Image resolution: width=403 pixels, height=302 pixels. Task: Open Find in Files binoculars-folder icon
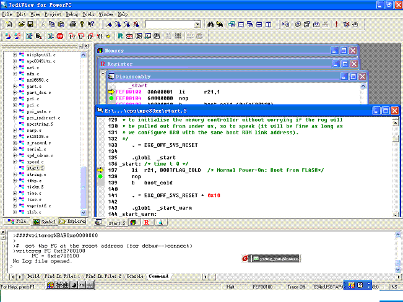click(x=219, y=24)
